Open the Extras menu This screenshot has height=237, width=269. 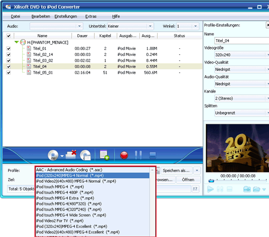[x=91, y=16]
